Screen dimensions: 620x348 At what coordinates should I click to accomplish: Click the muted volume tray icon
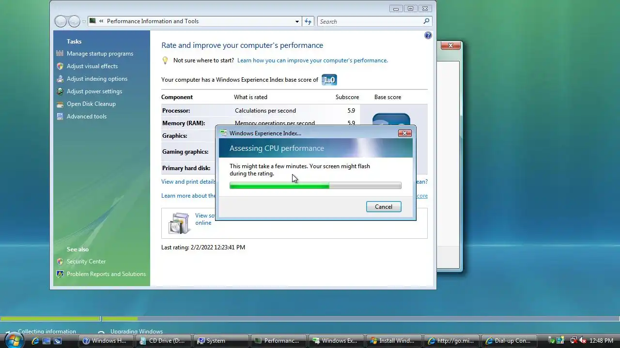point(582,341)
